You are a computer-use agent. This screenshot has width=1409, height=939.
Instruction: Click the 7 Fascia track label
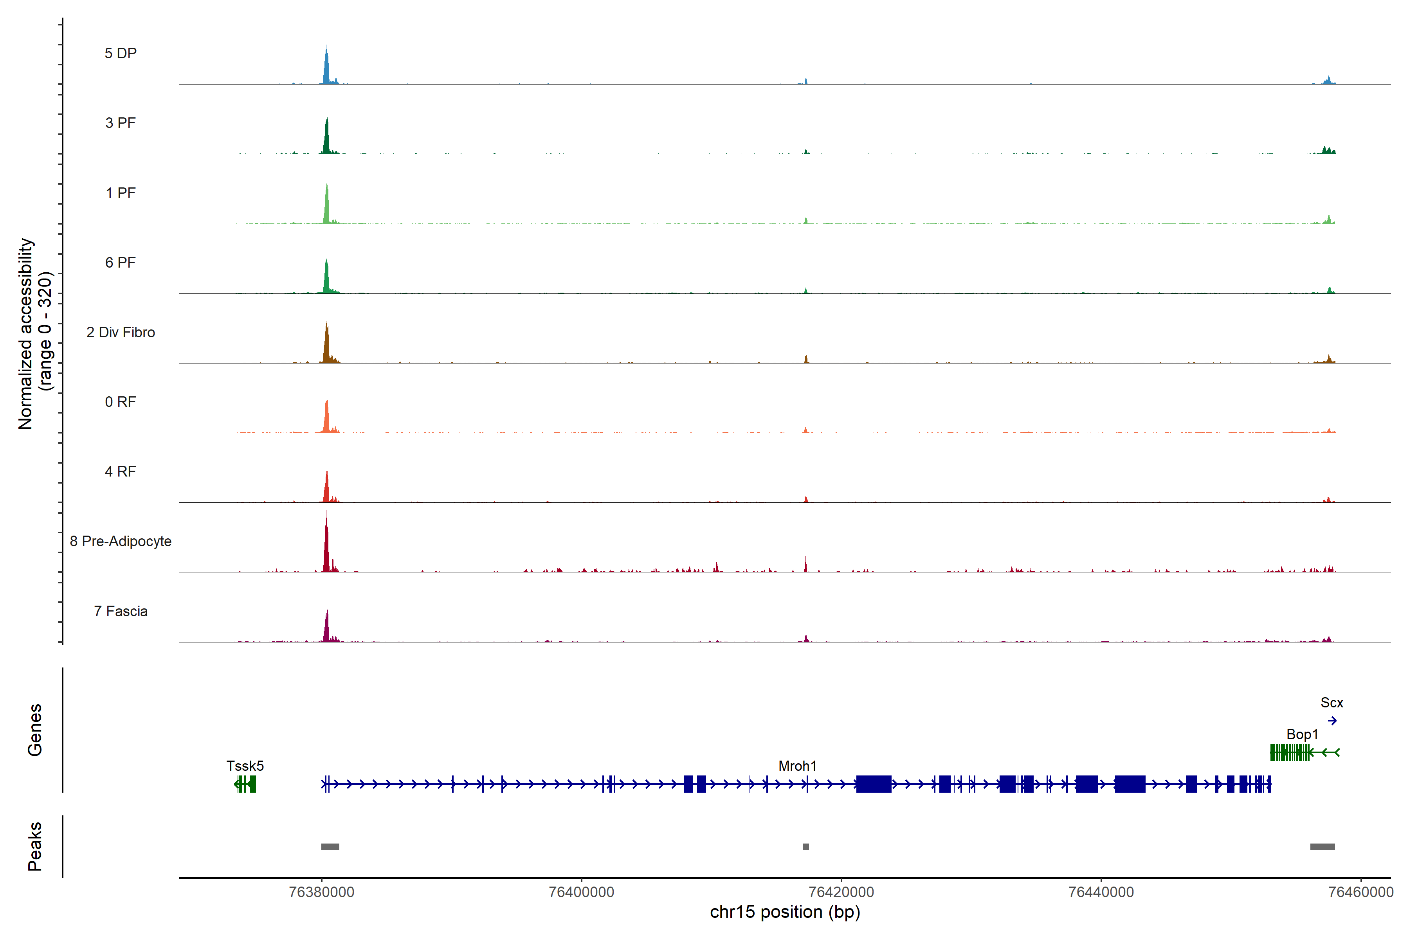(x=121, y=611)
